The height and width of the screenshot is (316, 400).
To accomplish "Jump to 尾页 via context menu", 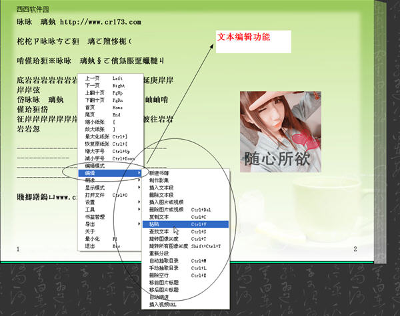I will pos(110,115).
